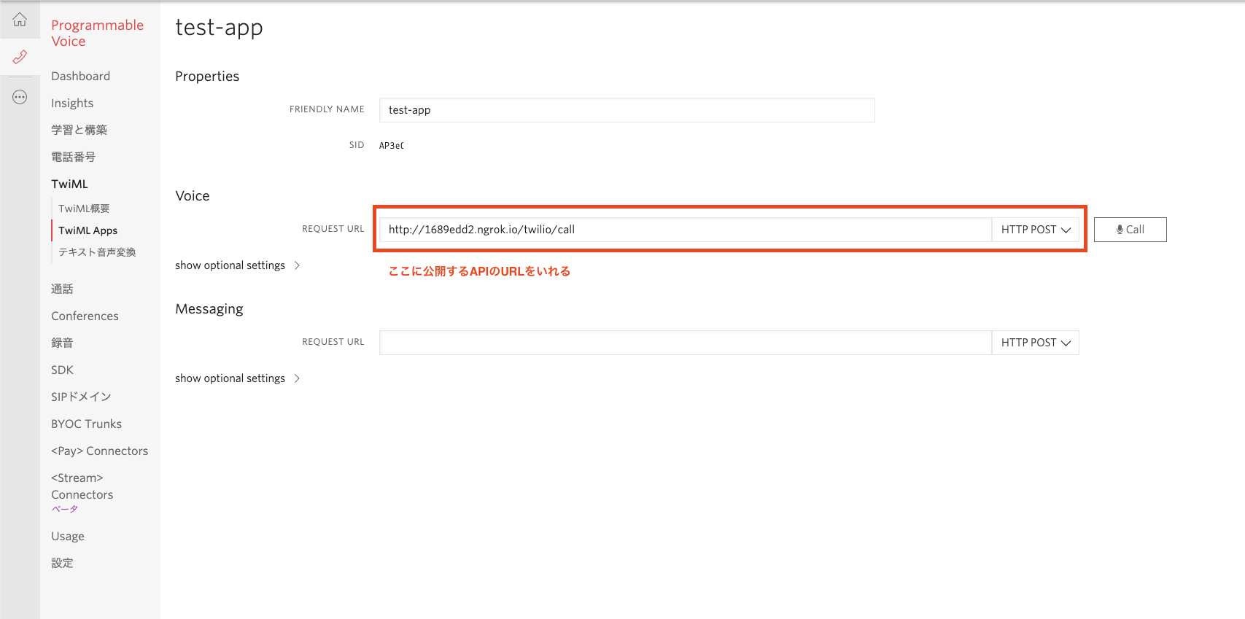Click the Voice Request URL field
Image resolution: width=1245 pixels, height=619 pixels.
[685, 230]
